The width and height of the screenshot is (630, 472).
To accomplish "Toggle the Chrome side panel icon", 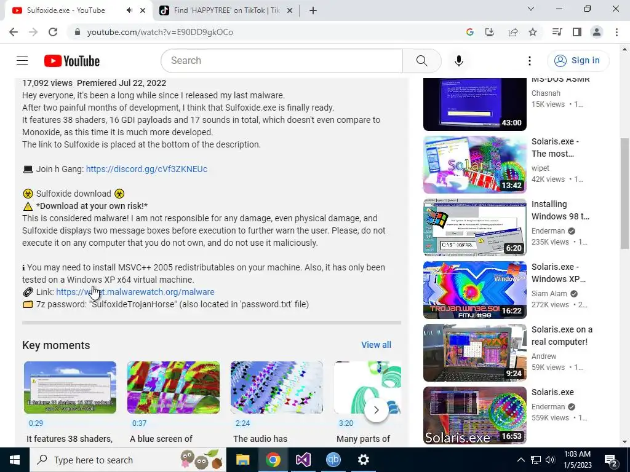I will coord(577,32).
